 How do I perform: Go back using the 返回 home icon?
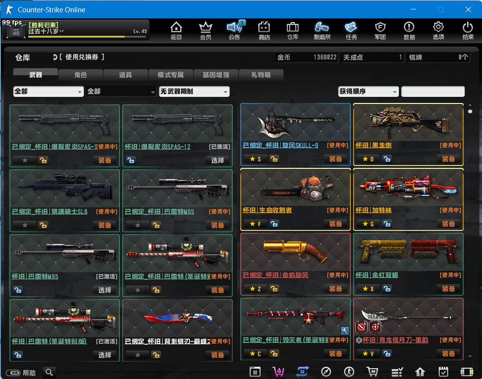click(x=176, y=31)
